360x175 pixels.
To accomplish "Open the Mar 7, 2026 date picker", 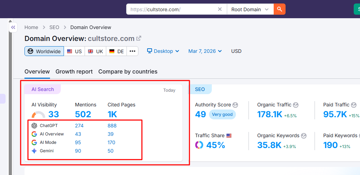I will click(x=205, y=51).
